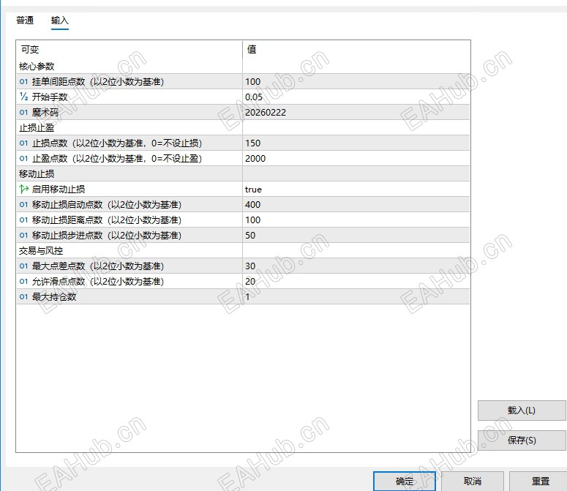567x491 pixels.
Task: Select the 启用移动止损 parameter label
Action: click(x=59, y=189)
